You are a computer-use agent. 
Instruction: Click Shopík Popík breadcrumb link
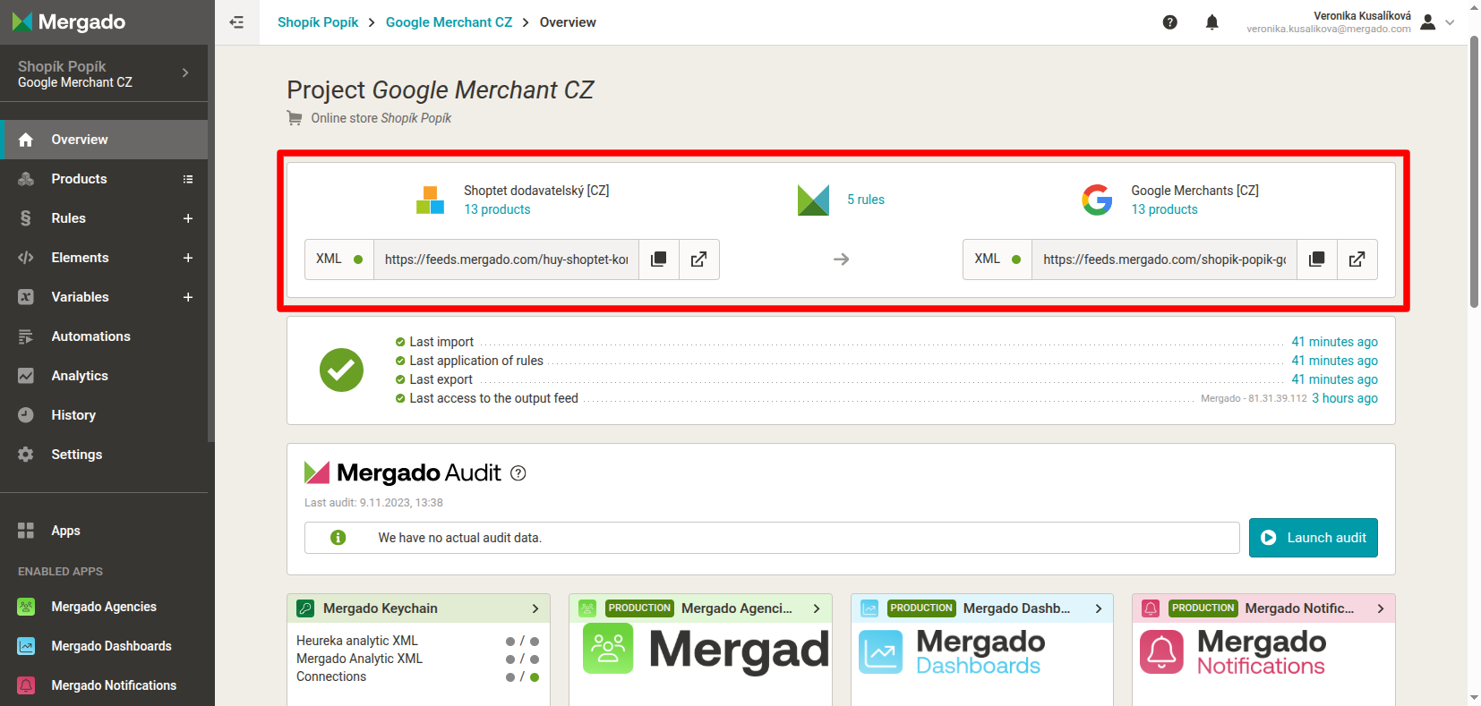318,22
